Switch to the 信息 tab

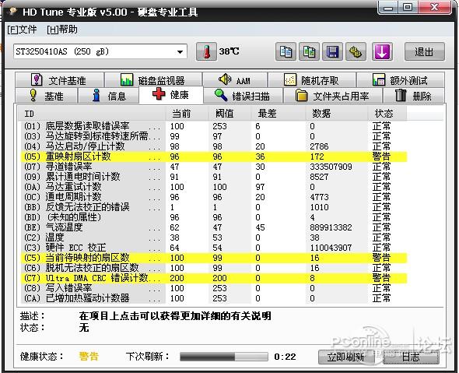(109, 96)
